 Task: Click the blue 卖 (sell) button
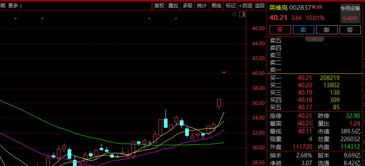303,30
